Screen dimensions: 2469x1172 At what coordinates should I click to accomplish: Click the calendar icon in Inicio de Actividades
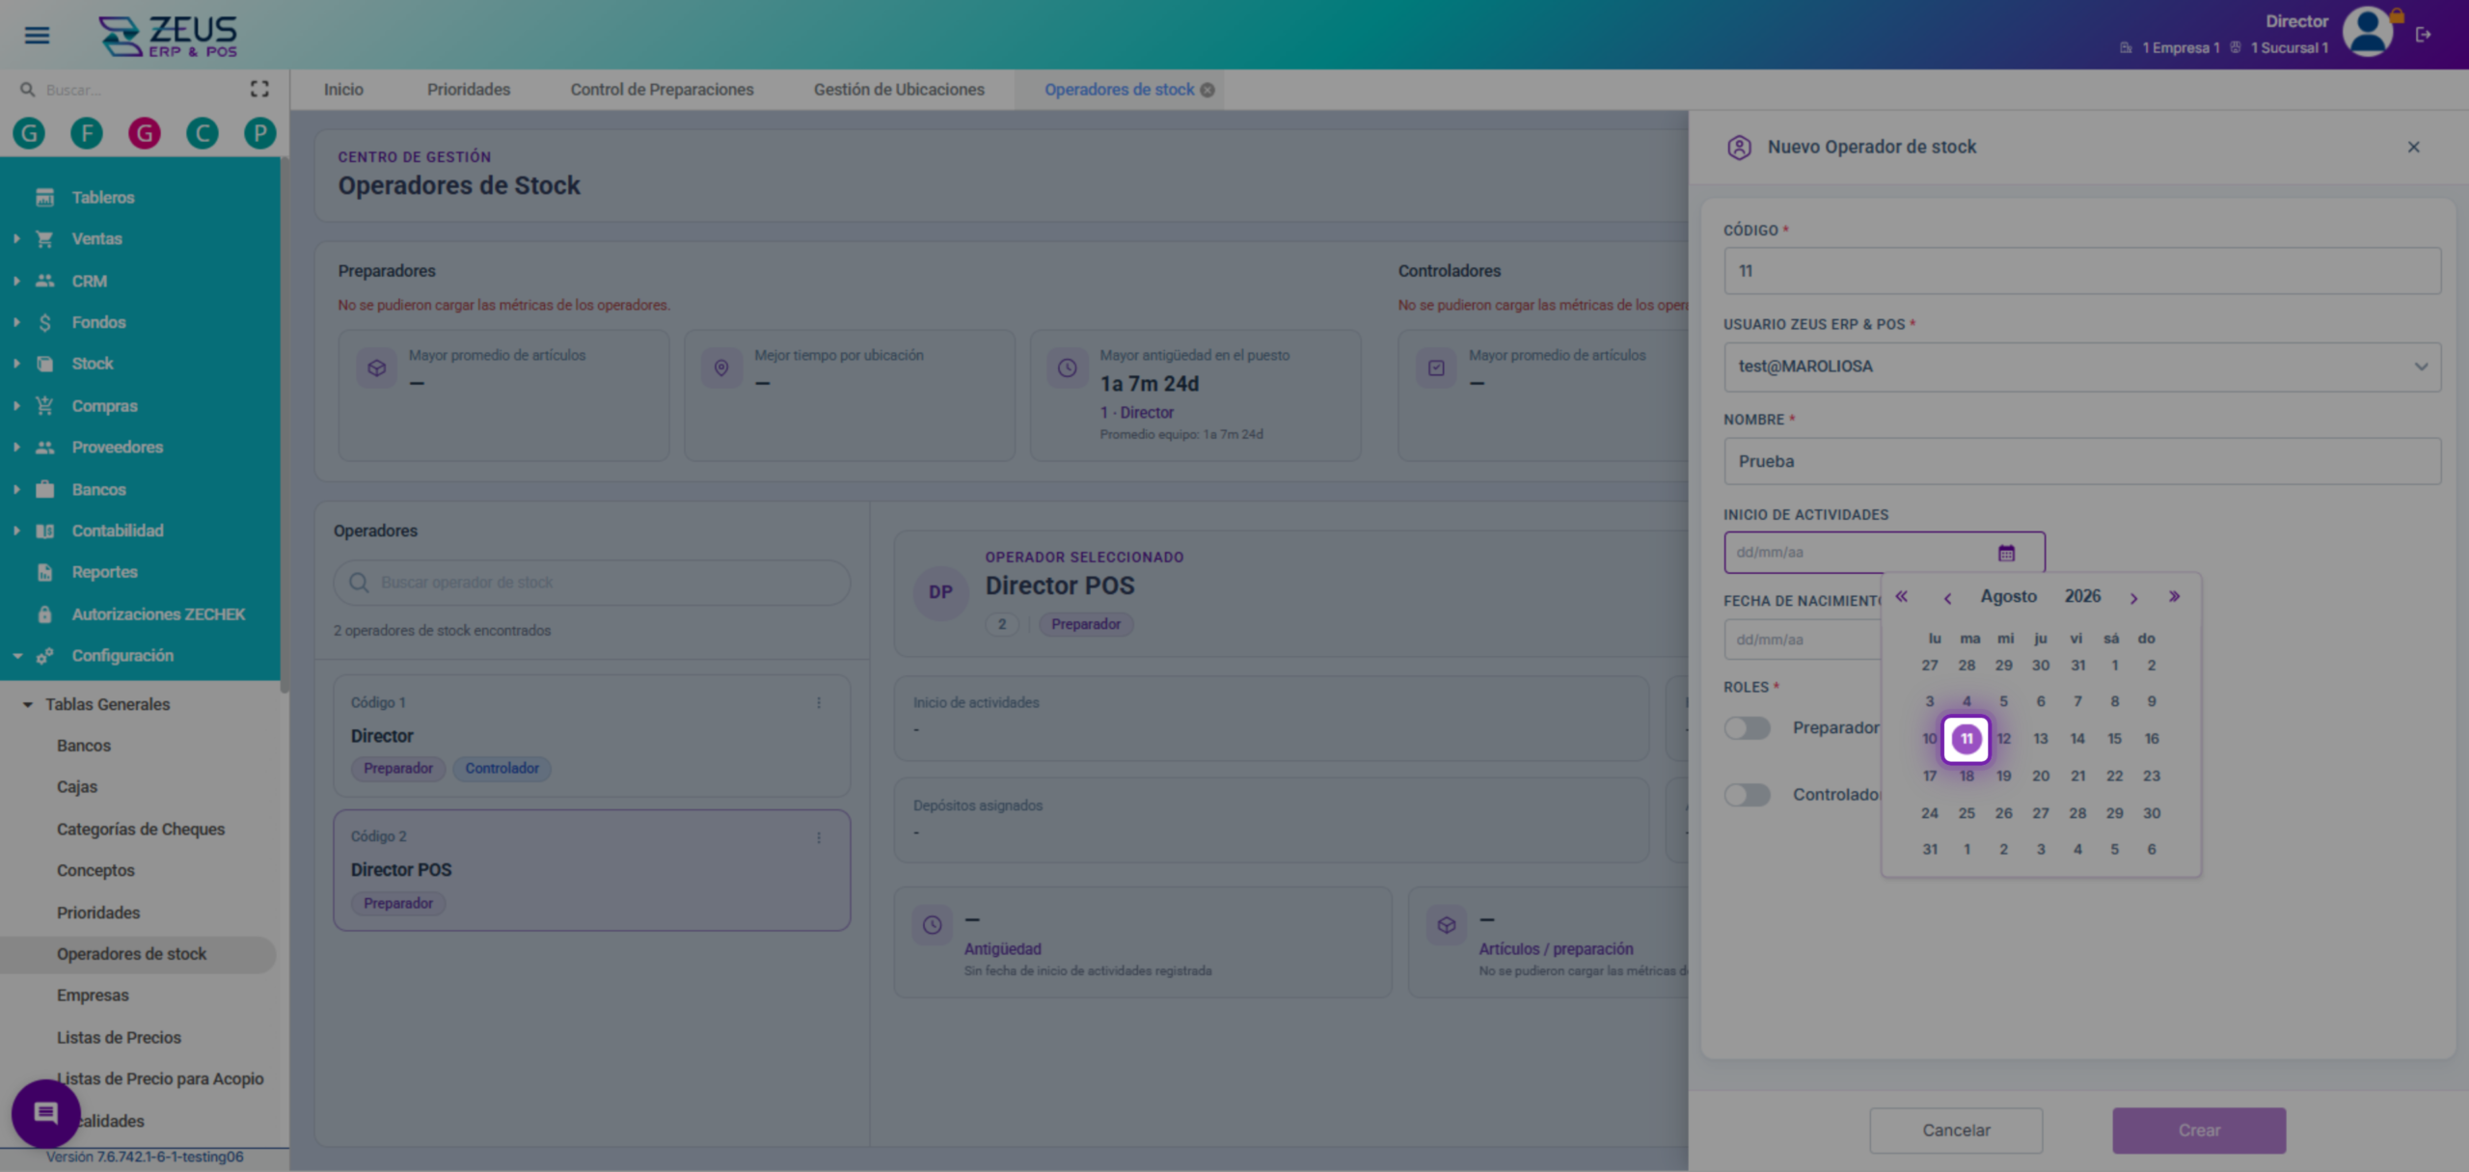click(2006, 553)
